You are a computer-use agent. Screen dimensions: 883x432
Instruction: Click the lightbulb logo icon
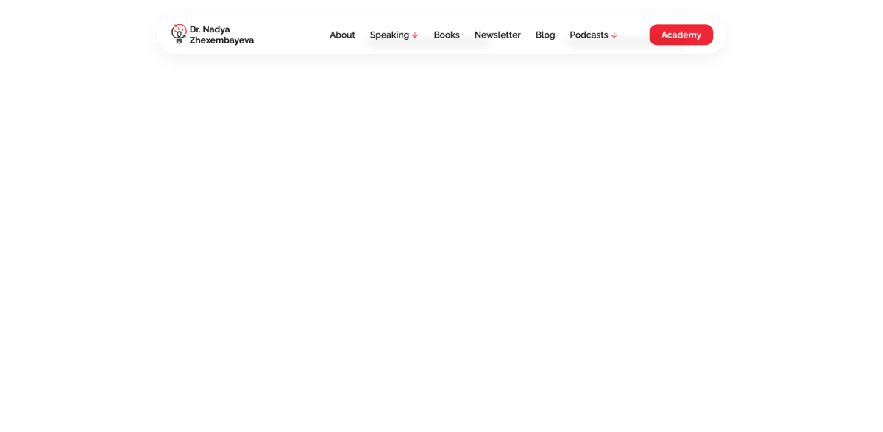pos(179,35)
